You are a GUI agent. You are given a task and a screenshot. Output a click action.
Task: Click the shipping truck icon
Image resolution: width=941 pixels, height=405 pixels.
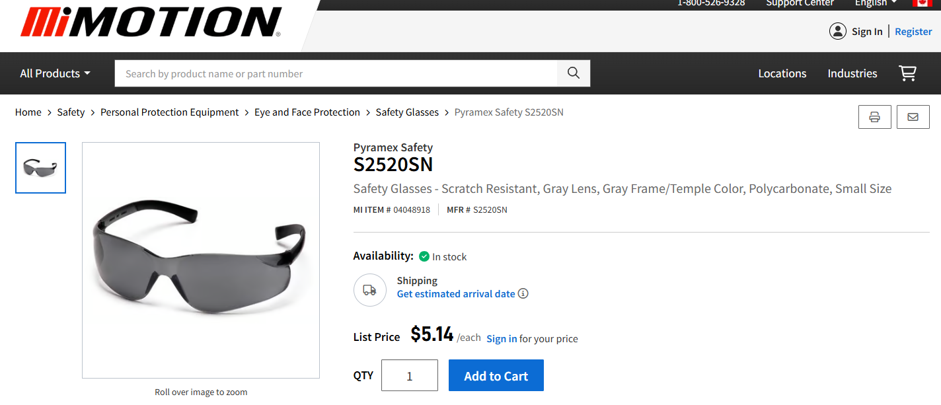(x=370, y=290)
